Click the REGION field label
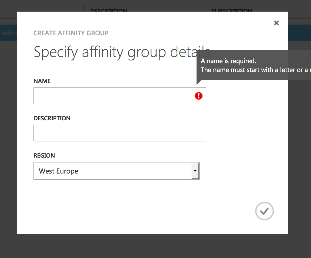Image resolution: width=311 pixels, height=258 pixels. pyautogui.click(x=44, y=156)
